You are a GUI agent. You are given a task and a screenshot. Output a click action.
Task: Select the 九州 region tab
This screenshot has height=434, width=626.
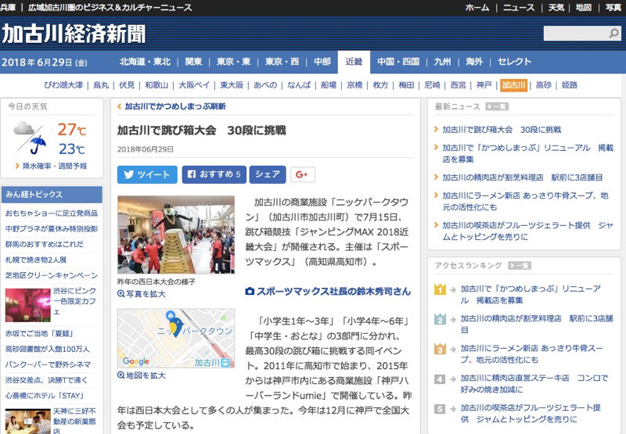[x=442, y=62]
